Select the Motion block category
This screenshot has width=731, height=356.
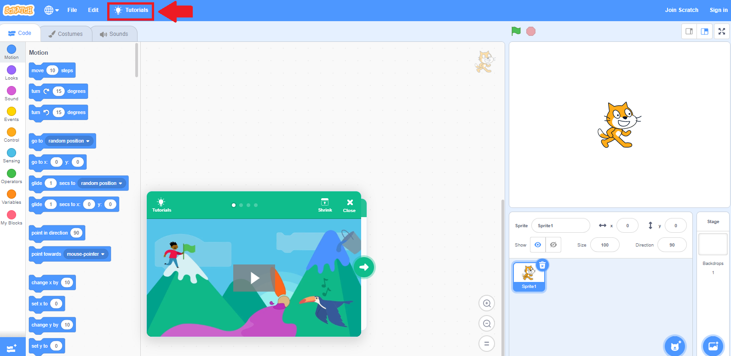coord(12,52)
